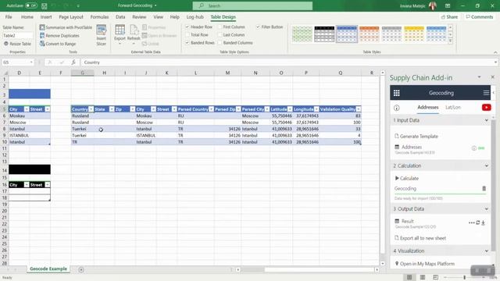Image resolution: width=500 pixels, height=281 pixels.
Task: Click Resize Table
Action: [17, 44]
